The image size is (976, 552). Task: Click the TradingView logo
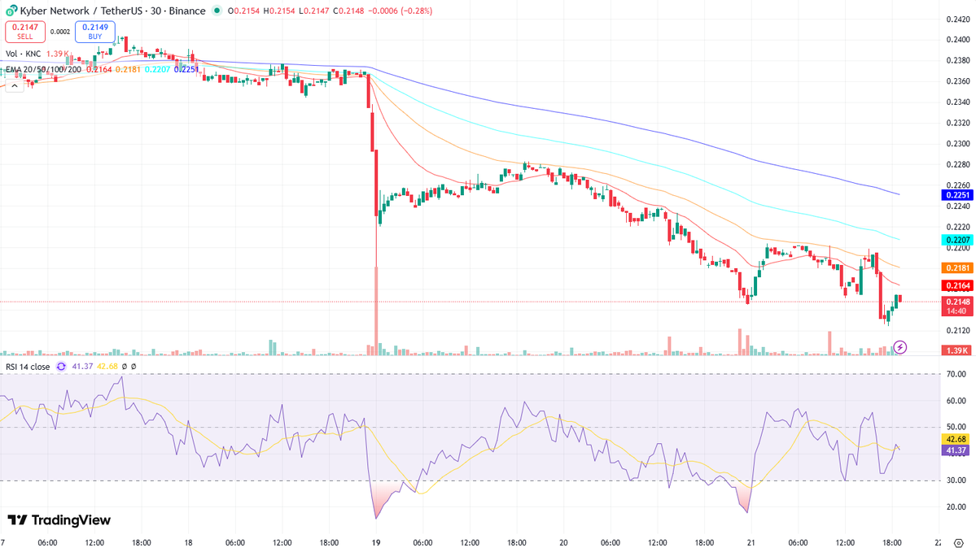click(x=59, y=520)
